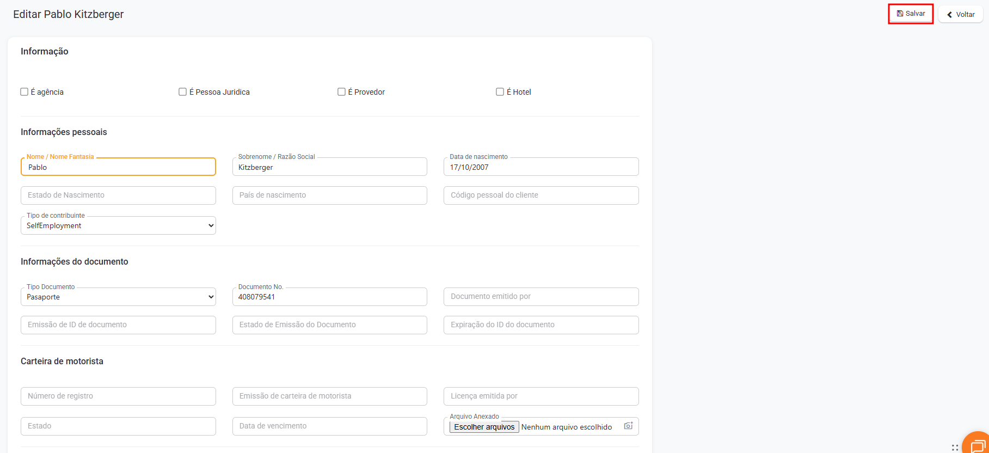Open the Tipo de contribuinte dropdown
Image resolution: width=989 pixels, height=453 pixels.
pos(118,225)
